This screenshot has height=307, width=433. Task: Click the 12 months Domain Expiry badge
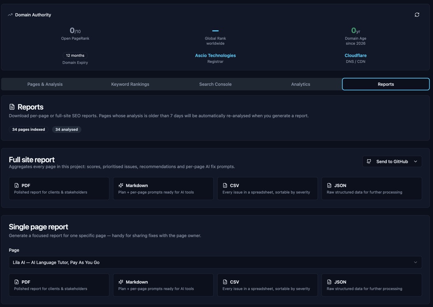coord(75,55)
